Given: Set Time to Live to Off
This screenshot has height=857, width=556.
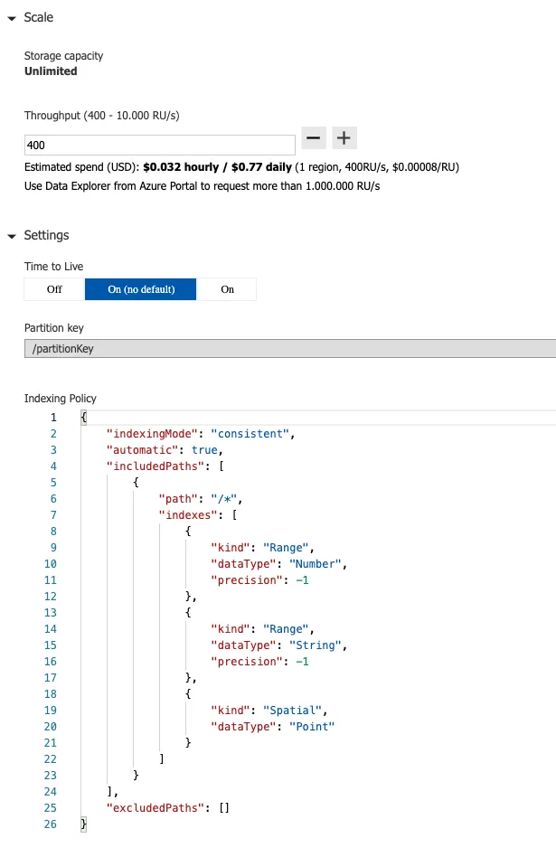Looking at the screenshot, I should tap(54, 289).
